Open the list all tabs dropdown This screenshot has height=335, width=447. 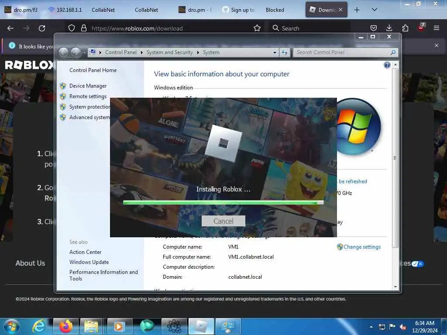click(375, 10)
